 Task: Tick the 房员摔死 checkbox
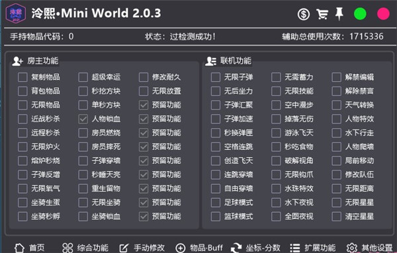(x=83, y=147)
